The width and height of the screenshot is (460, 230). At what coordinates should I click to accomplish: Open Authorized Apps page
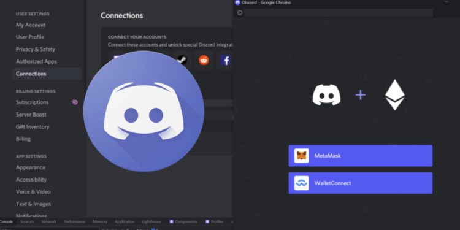pyautogui.click(x=36, y=61)
